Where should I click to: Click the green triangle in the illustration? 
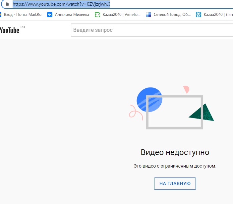(203, 114)
